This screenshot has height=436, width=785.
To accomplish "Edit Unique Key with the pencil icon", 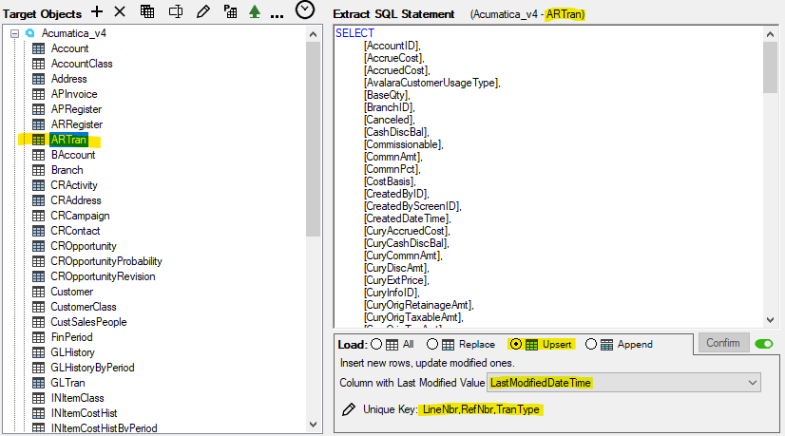I will [349, 409].
